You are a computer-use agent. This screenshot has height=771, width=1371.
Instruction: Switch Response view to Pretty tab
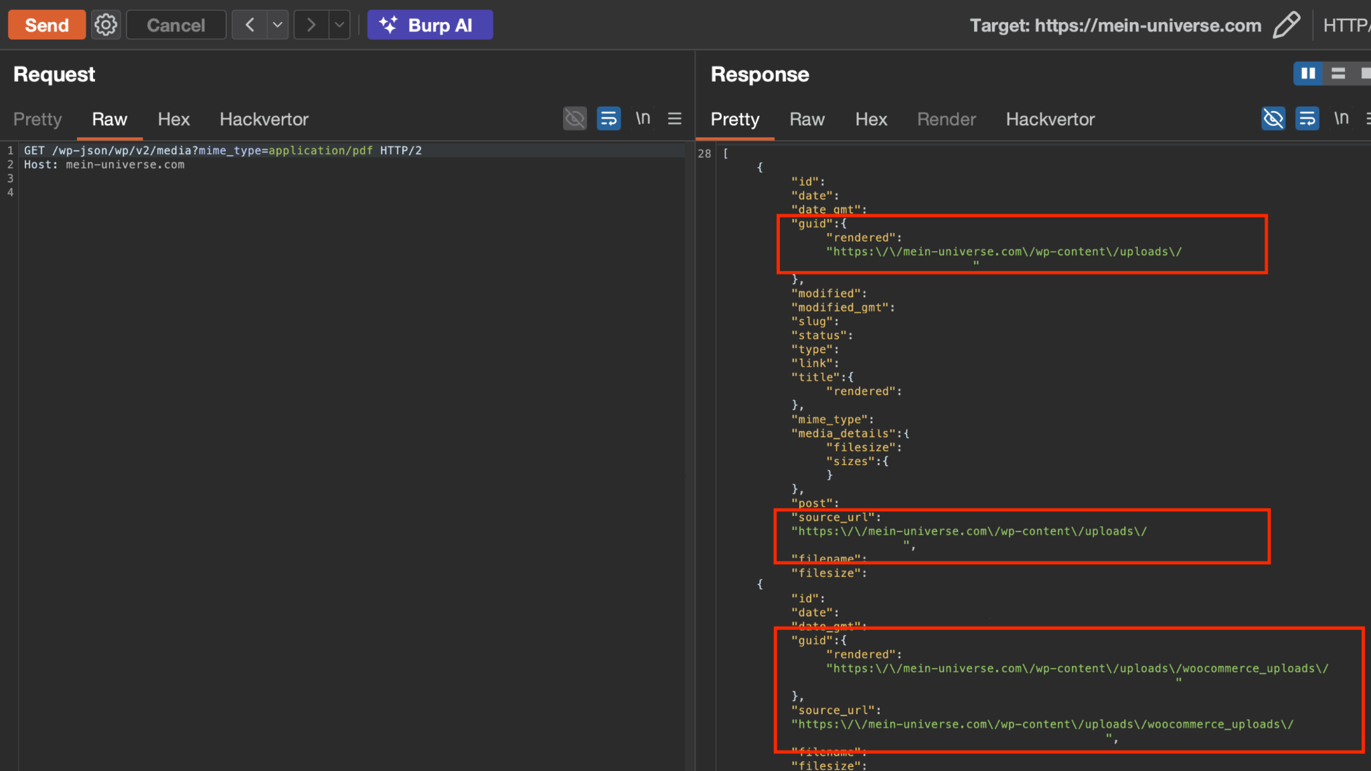(x=735, y=119)
